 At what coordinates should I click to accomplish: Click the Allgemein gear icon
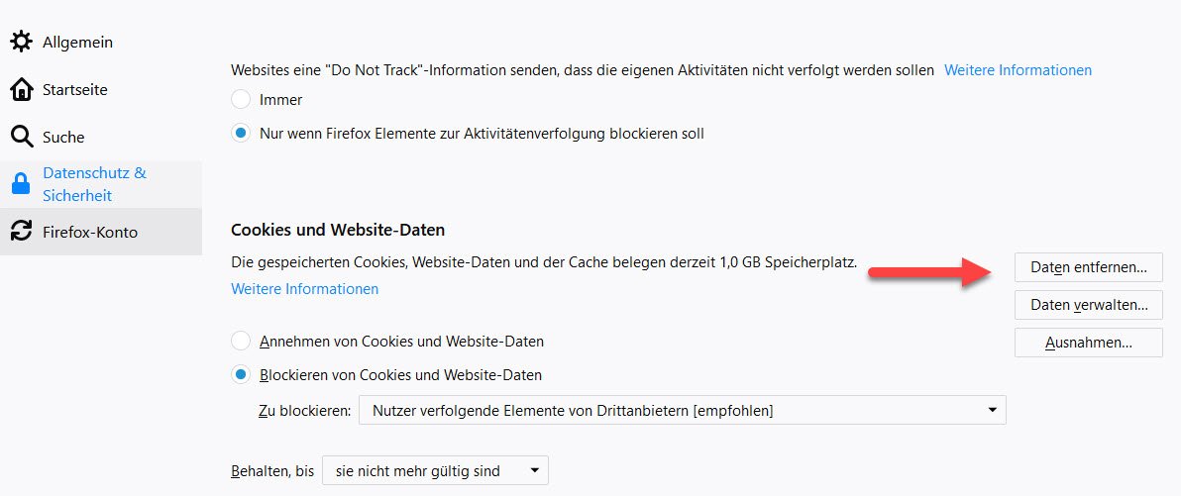click(21, 42)
